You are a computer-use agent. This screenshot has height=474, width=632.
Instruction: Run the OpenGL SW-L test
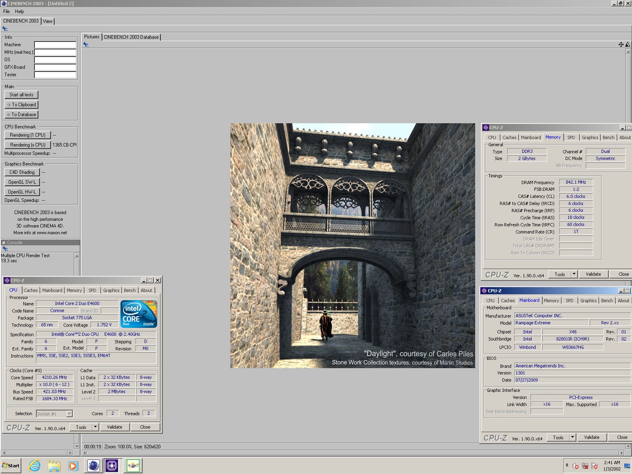click(x=22, y=182)
